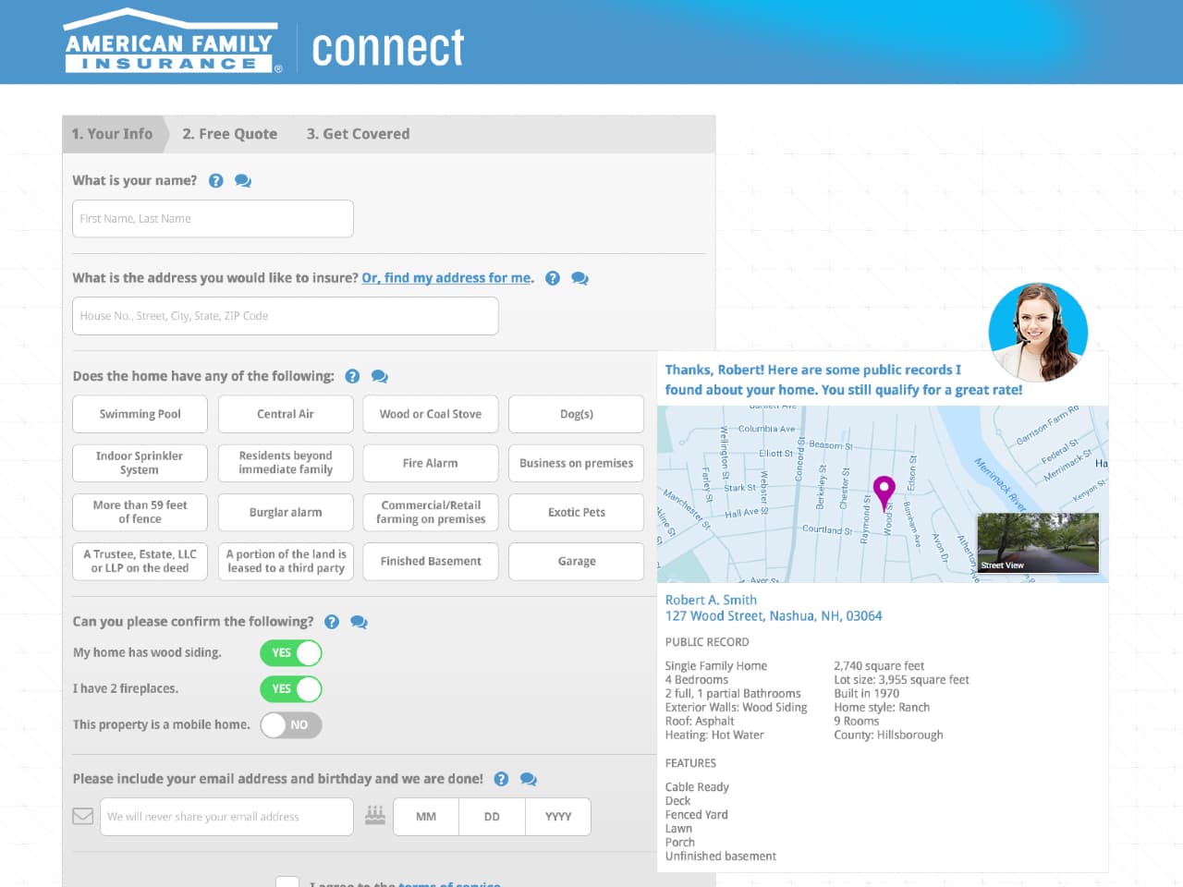
Task: Click the chat icon beside the email question
Action: [528, 779]
